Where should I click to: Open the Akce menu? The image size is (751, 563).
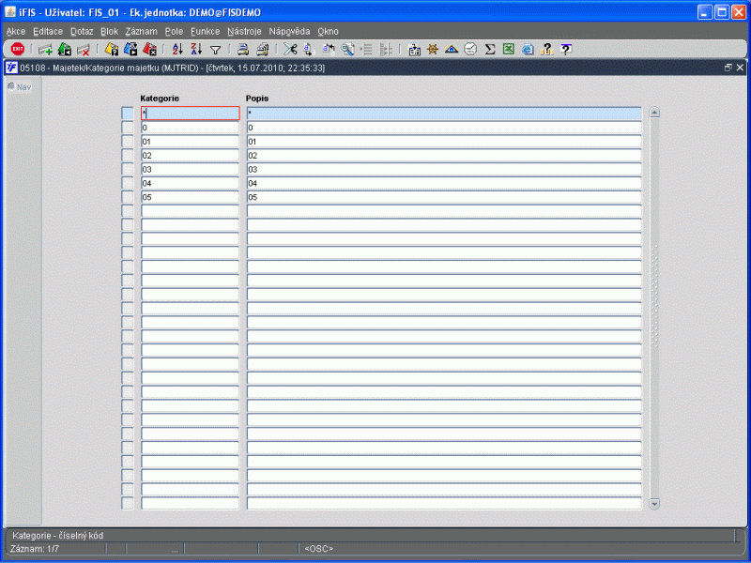pos(16,31)
